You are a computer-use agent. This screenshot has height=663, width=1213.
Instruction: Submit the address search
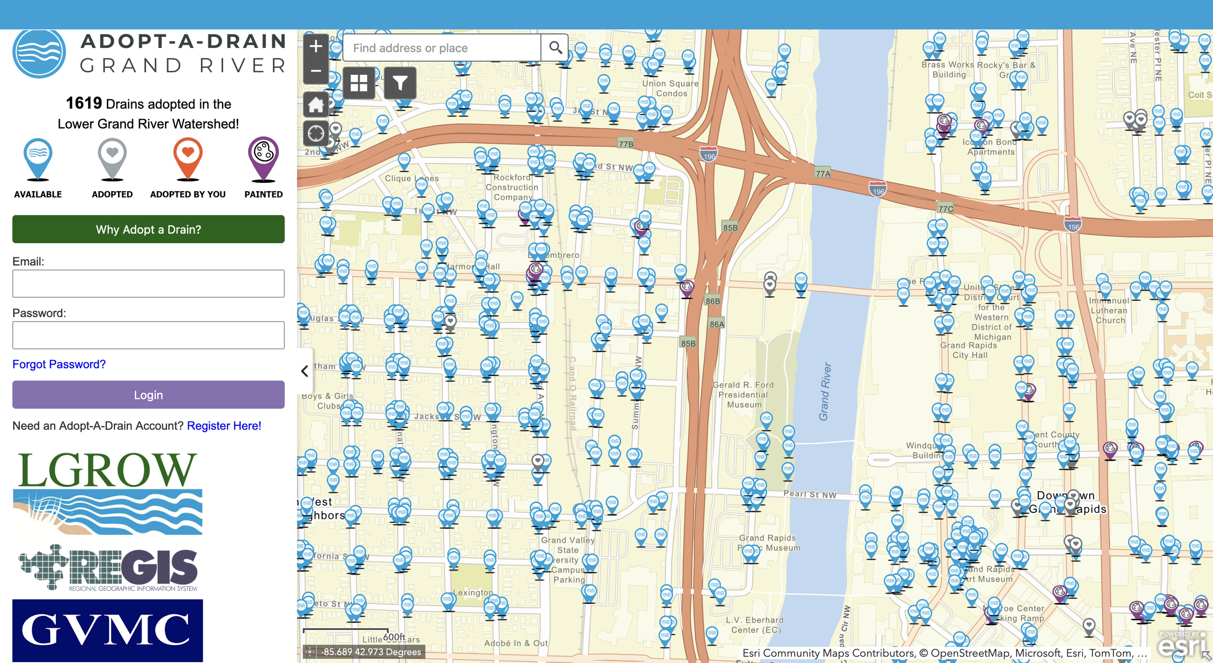[555, 48]
